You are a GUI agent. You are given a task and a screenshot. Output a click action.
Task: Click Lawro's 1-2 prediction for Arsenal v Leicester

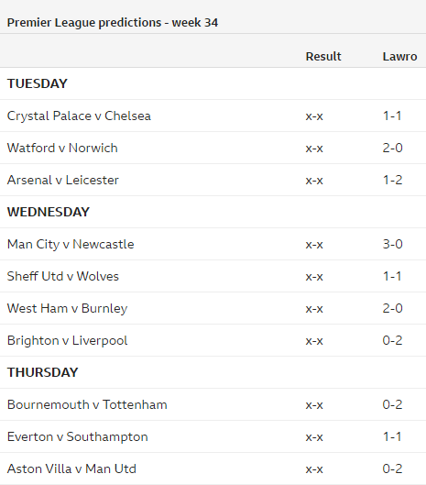coord(392,180)
